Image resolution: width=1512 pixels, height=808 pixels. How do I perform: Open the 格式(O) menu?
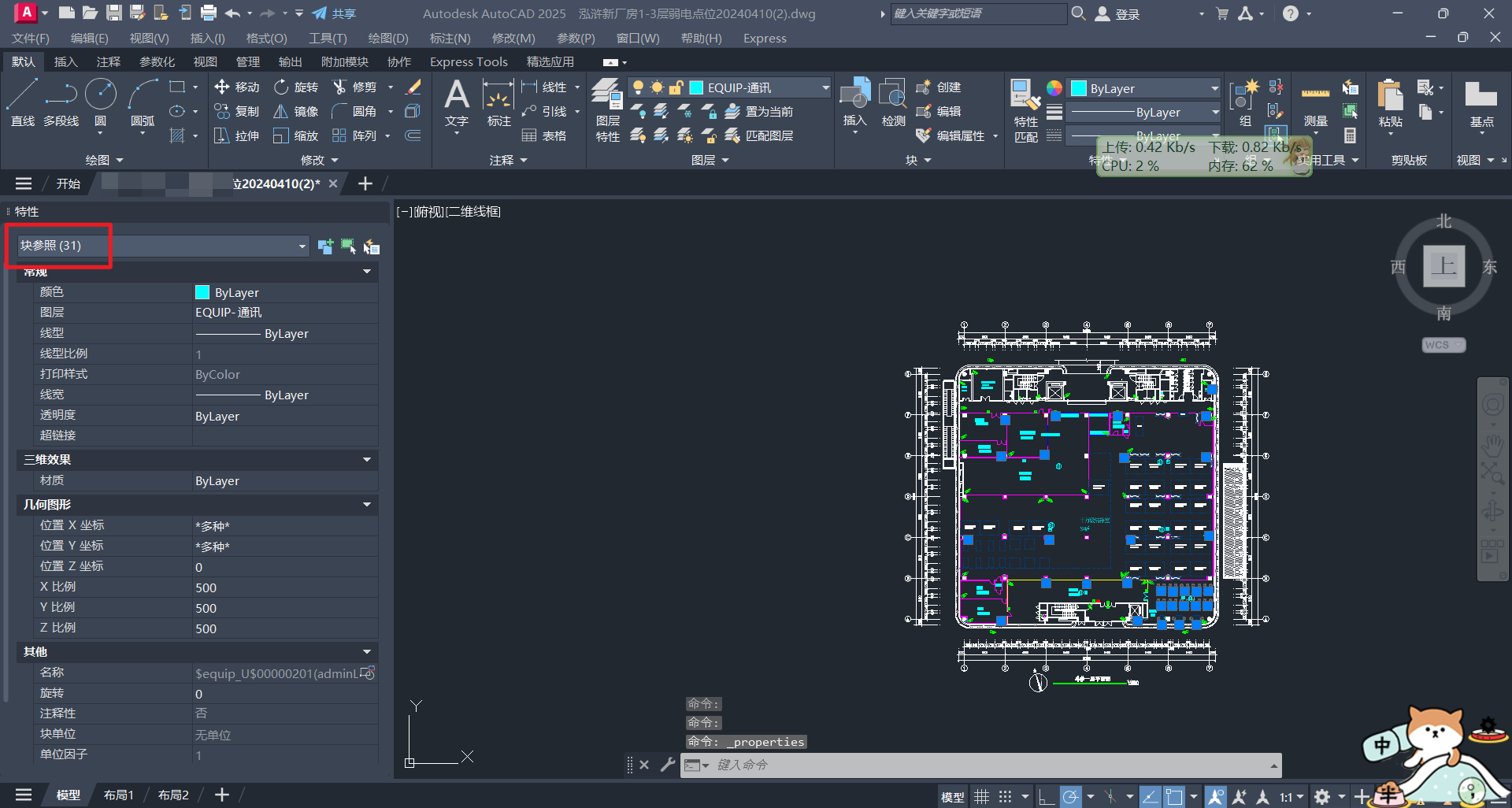tap(266, 38)
